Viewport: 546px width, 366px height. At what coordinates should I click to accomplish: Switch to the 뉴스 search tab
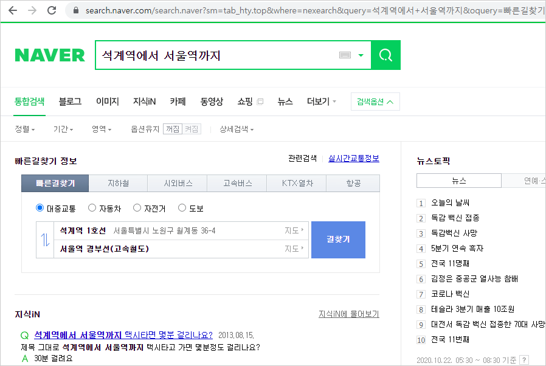pos(285,102)
